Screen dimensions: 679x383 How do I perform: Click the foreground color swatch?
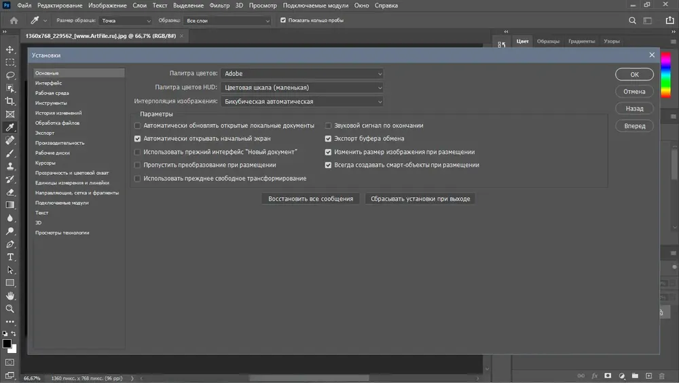(7, 344)
